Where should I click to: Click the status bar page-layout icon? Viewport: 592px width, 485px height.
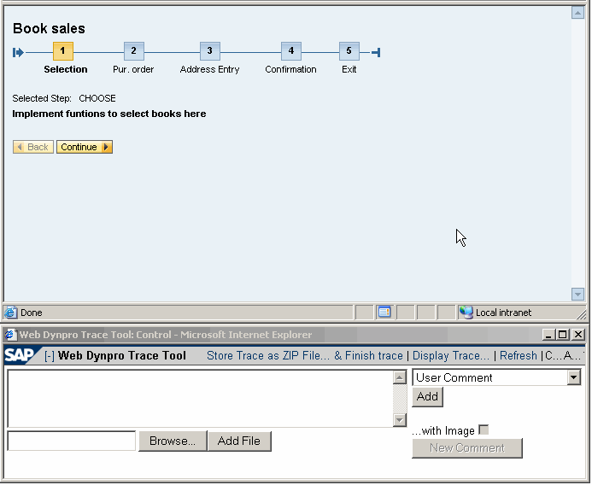pyautogui.click(x=384, y=313)
